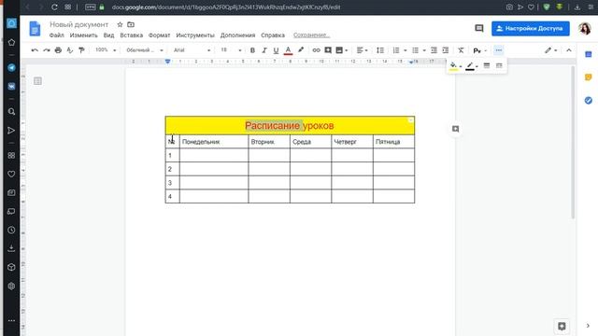Open the paragraph style dropdown
The height and width of the screenshot is (336, 598).
click(x=145, y=50)
